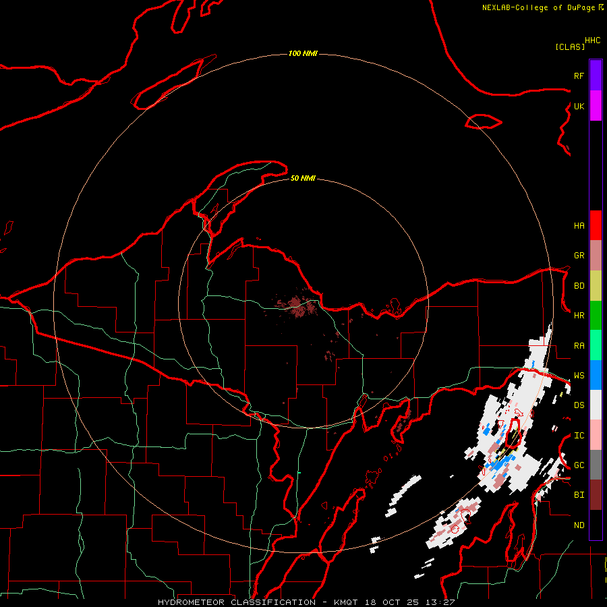Click the IC legend label
Image resolution: width=607 pixels, height=607 pixels.
[579, 436]
